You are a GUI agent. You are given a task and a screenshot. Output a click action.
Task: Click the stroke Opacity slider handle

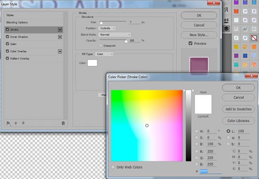click(126, 41)
